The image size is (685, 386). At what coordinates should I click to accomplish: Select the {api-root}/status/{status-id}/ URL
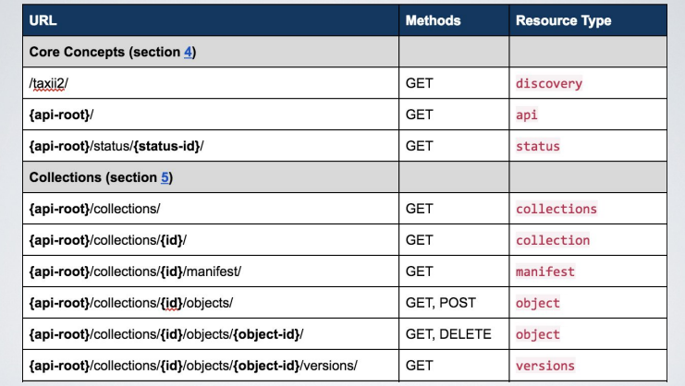(x=116, y=146)
